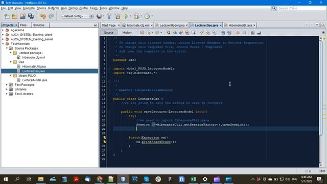Click the Open Project toolbar icon
Viewport: 327px width, 184px height.
pyautogui.click(x=22, y=16)
